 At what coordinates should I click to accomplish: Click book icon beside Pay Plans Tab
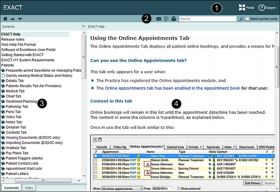click(3, 153)
